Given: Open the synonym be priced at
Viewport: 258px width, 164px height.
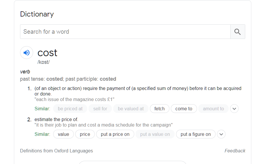Looking at the screenshot, I should pyautogui.click(x=70, y=109).
